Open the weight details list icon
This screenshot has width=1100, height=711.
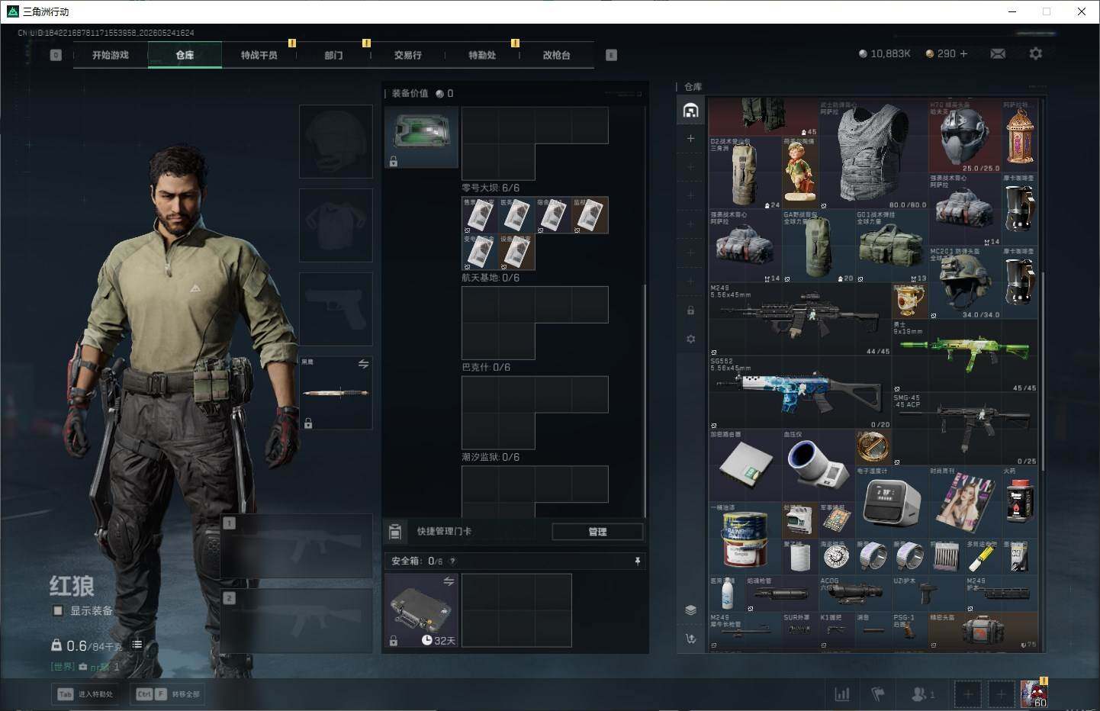pyautogui.click(x=137, y=645)
